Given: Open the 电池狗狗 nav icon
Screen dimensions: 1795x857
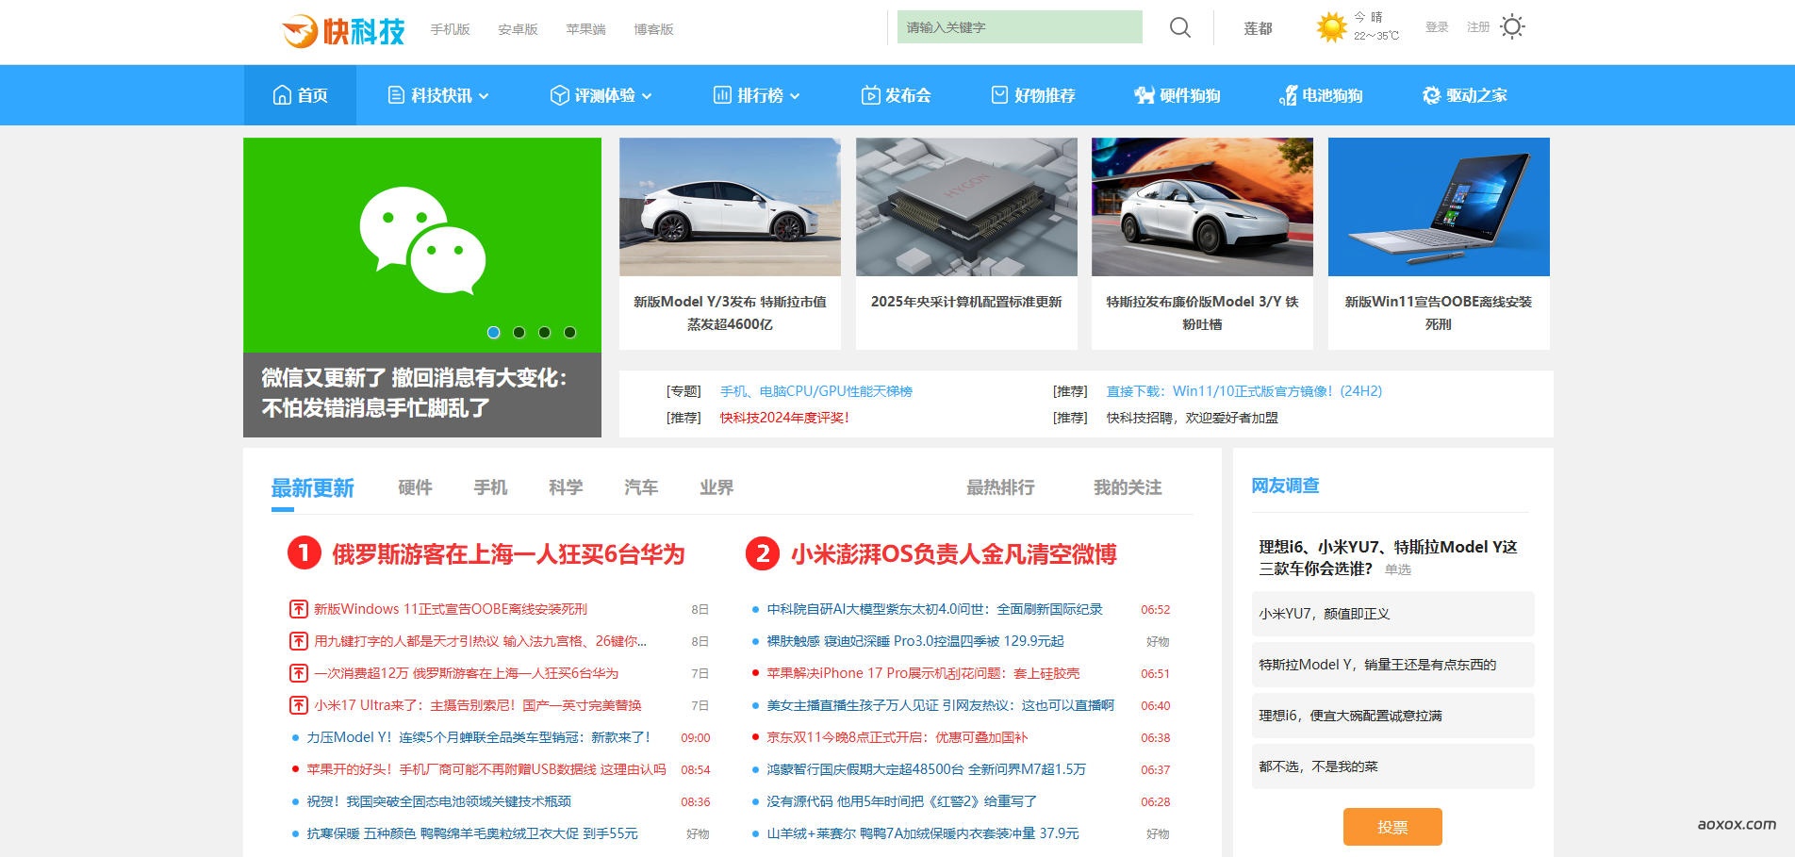Looking at the screenshot, I should [x=1287, y=95].
